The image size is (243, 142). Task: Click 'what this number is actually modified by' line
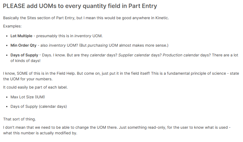[40, 133]
